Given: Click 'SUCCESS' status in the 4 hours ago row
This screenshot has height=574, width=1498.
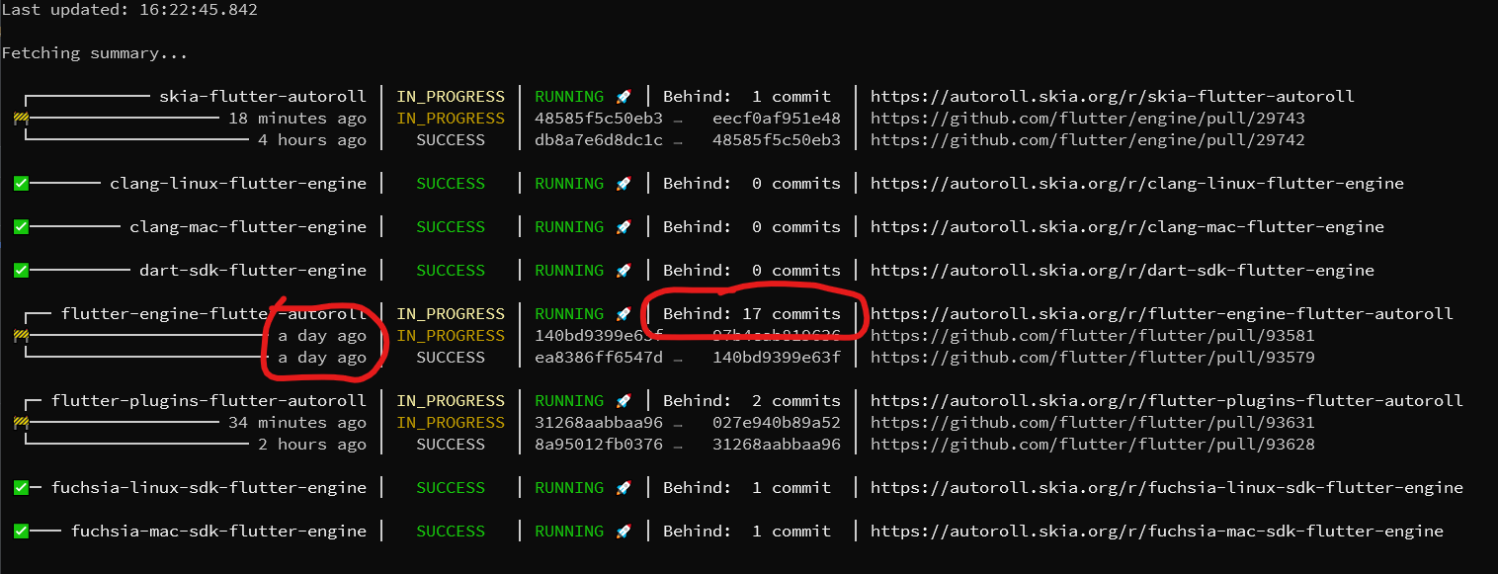Looking at the screenshot, I should (x=451, y=140).
